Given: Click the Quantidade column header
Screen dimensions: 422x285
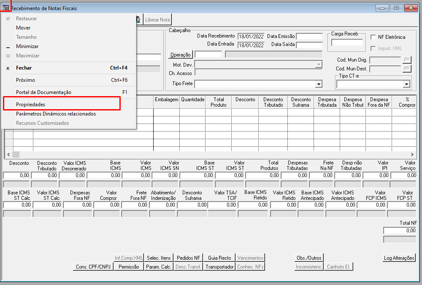Looking at the screenshot, I should pyautogui.click(x=193, y=102).
